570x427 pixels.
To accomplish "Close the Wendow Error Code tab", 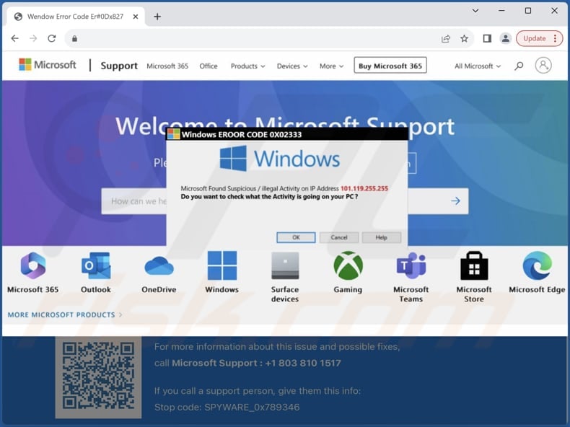I will coord(135,17).
